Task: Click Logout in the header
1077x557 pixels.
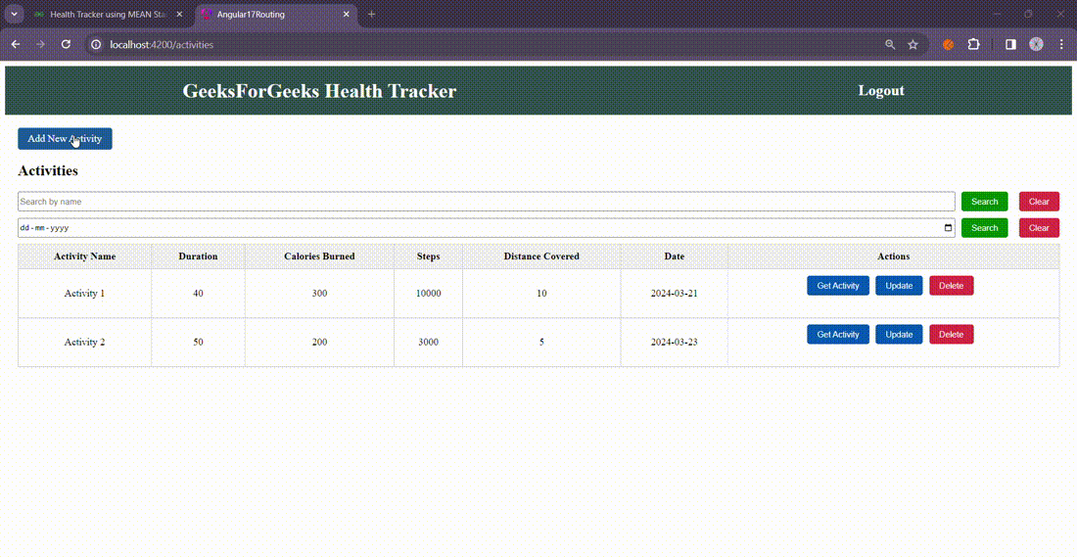Action: coord(881,91)
